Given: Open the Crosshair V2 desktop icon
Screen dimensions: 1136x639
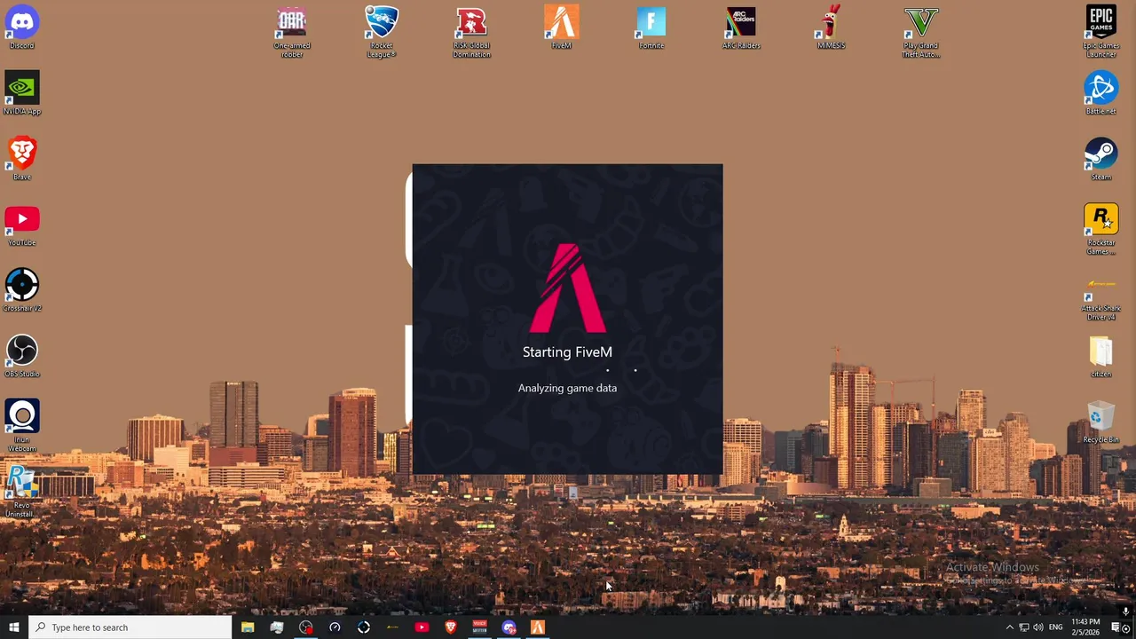Looking at the screenshot, I should (x=22, y=290).
